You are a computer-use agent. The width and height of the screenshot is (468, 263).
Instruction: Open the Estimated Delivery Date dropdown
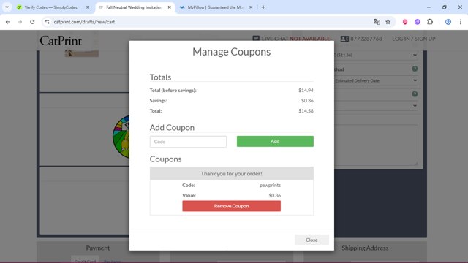coord(376,80)
